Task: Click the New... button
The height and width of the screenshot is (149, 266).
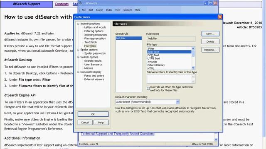Action: pos(210,34)
